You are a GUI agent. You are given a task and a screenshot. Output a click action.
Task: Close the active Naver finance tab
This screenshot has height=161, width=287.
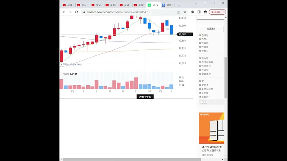[x=157, y=5]
